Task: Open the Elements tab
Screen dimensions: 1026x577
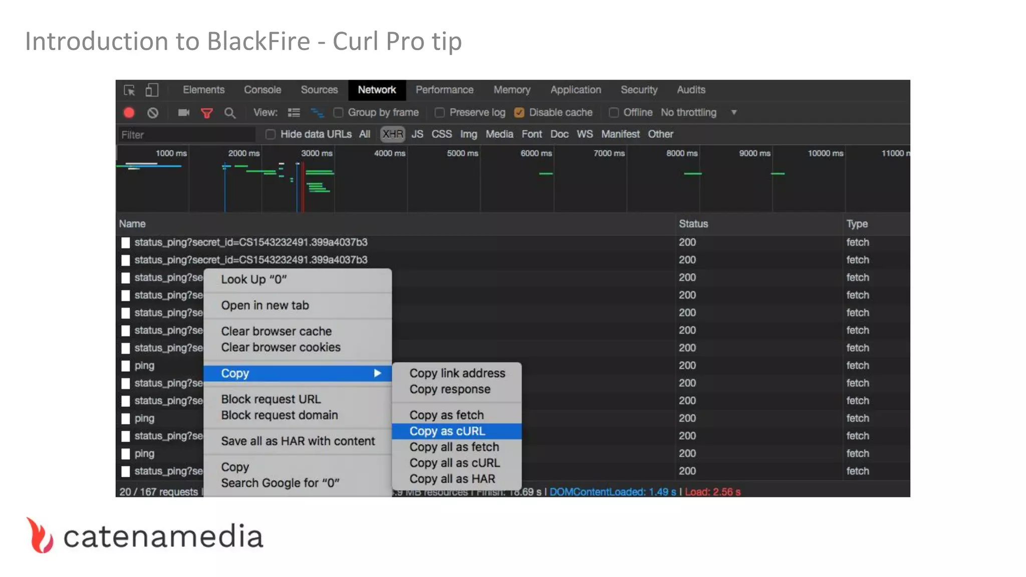Action: tap(203, 90)
